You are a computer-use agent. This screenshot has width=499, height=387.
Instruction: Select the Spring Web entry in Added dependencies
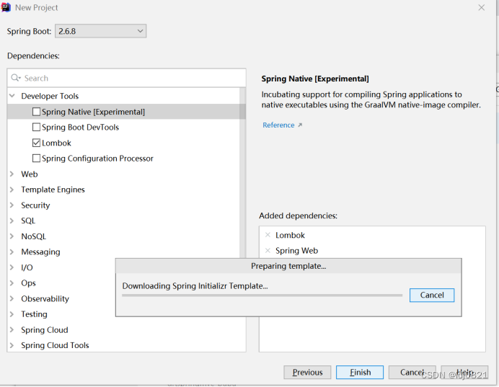(296, 251)
